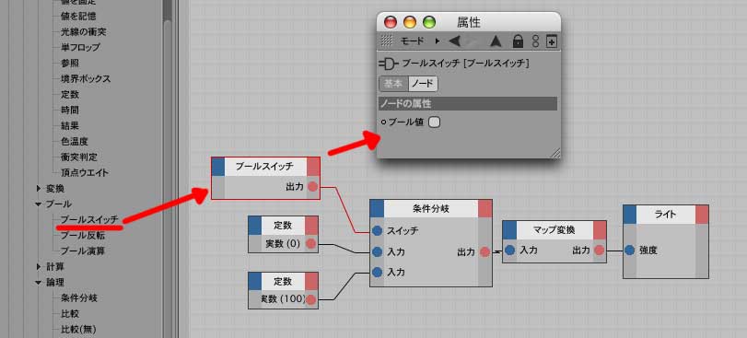Click the スイッチ input port on 条件分岐
The image size is (747, 338).
coord(378,230)
